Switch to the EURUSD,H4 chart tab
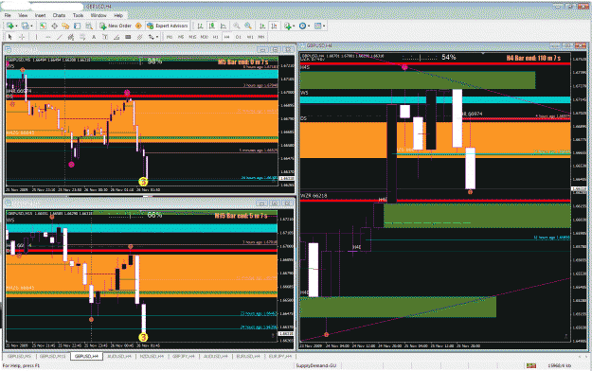Image resolution: width=592 pixels, height=371 pixels. (247, 356)
